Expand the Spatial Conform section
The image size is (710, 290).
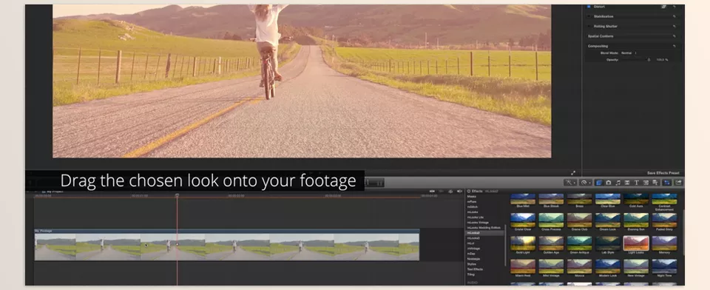(601, 36)
